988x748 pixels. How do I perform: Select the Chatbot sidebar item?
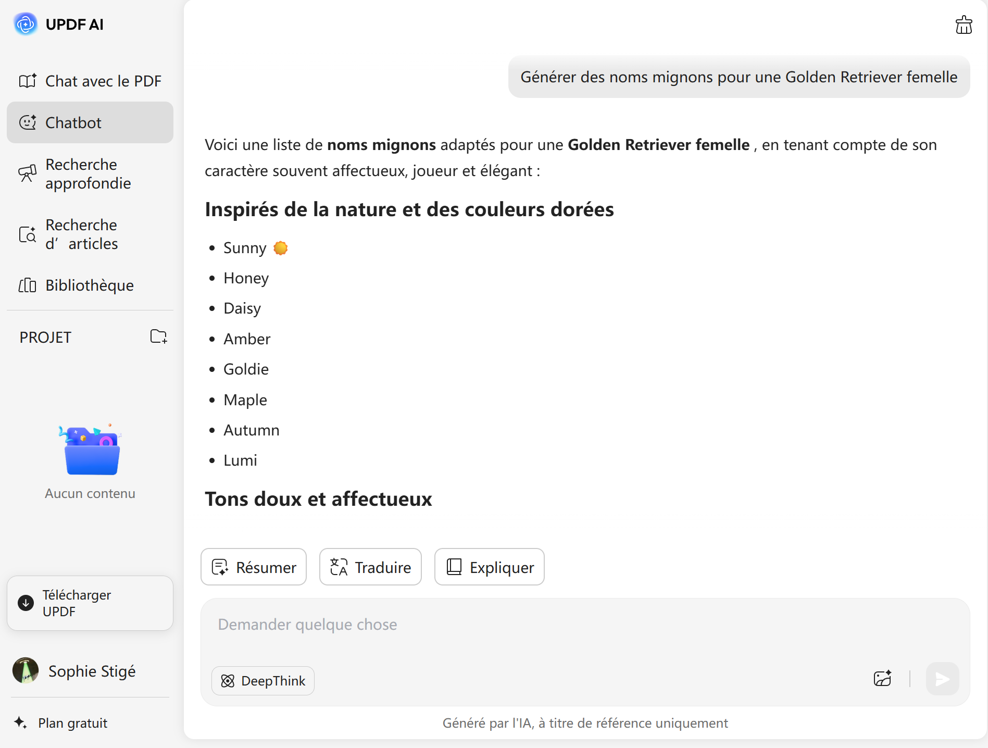click(90, 122)
